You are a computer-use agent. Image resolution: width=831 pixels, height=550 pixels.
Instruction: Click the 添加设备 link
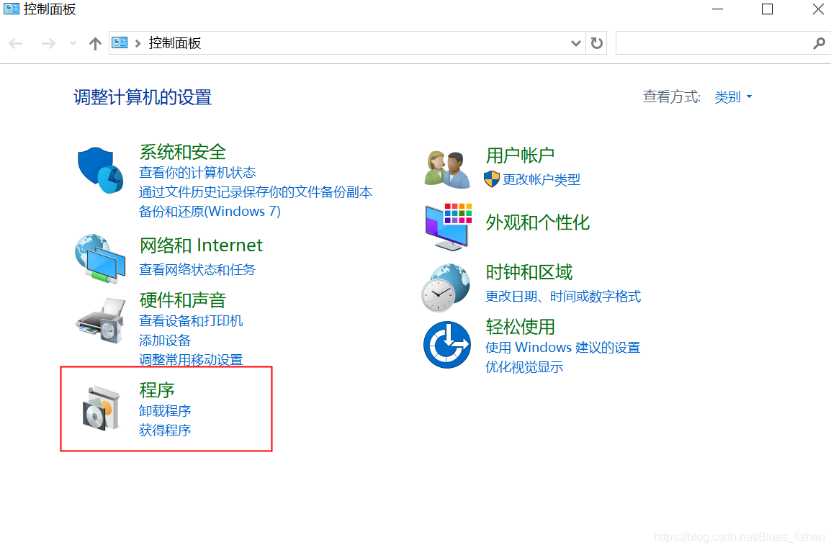click(165, 341)
